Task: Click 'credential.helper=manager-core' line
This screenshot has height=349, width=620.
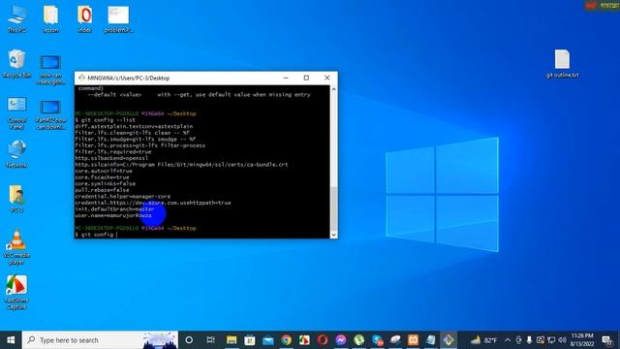Action: pos(123,196)
